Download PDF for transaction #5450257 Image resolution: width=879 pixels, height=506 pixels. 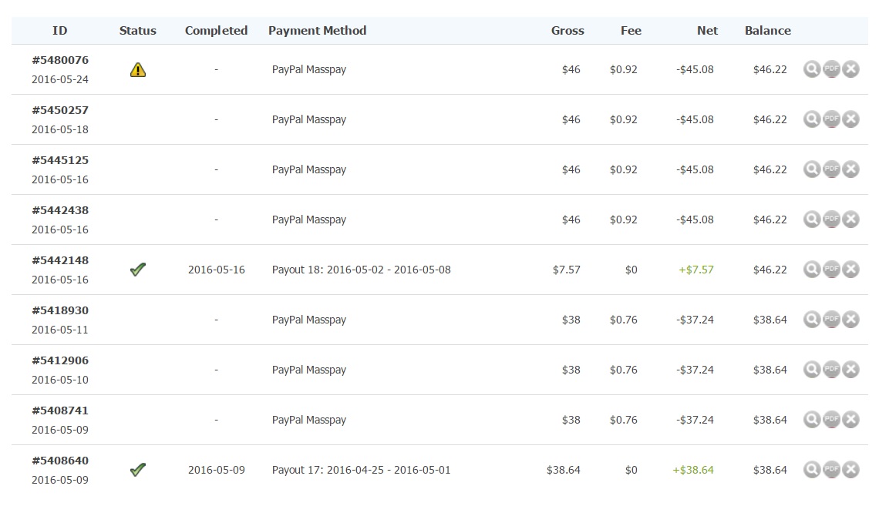pyautogui.click(x=831, y=119)
